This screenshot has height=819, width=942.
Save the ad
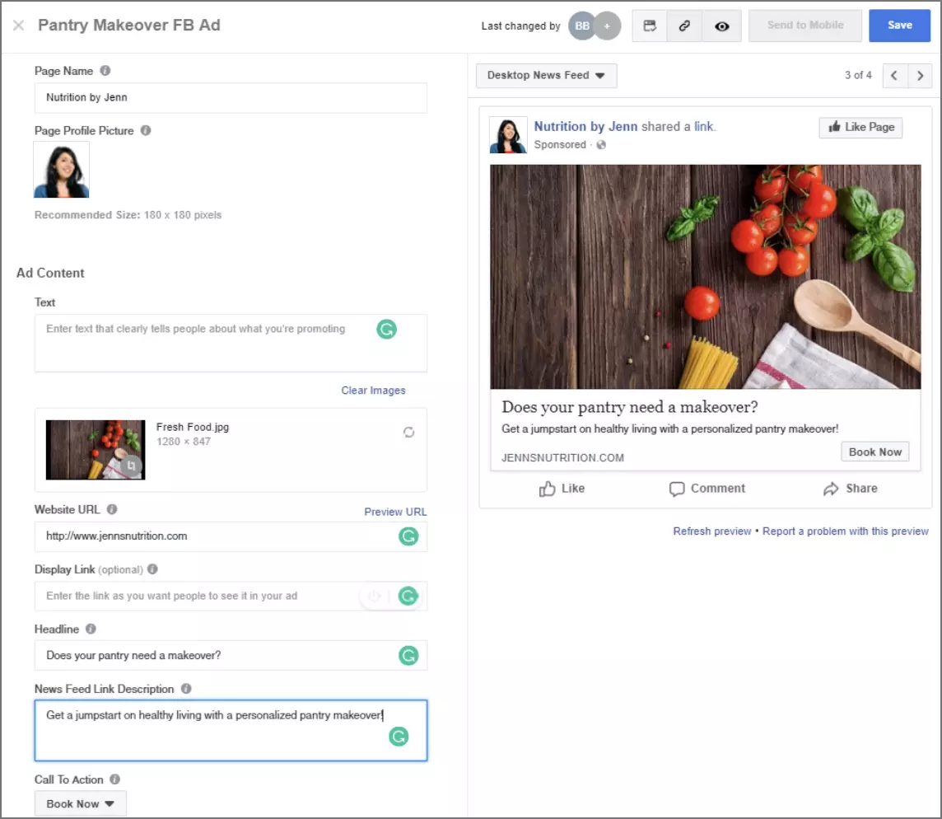pos(899,26)
